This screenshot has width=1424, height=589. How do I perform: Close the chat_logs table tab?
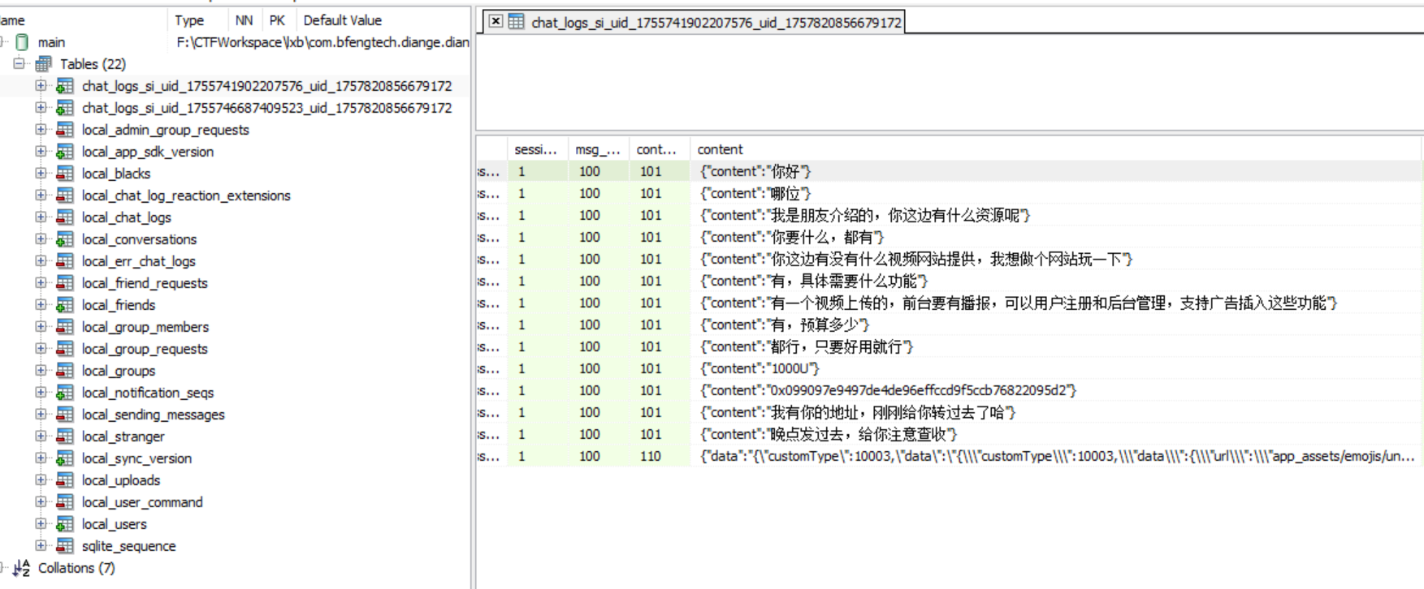coord(496,22)
